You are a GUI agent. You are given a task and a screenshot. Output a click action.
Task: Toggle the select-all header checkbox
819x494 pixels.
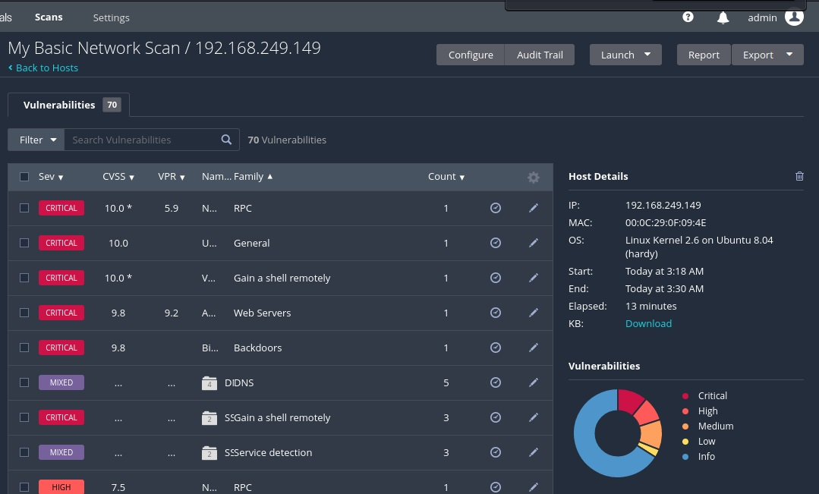[x=24, y=177]
